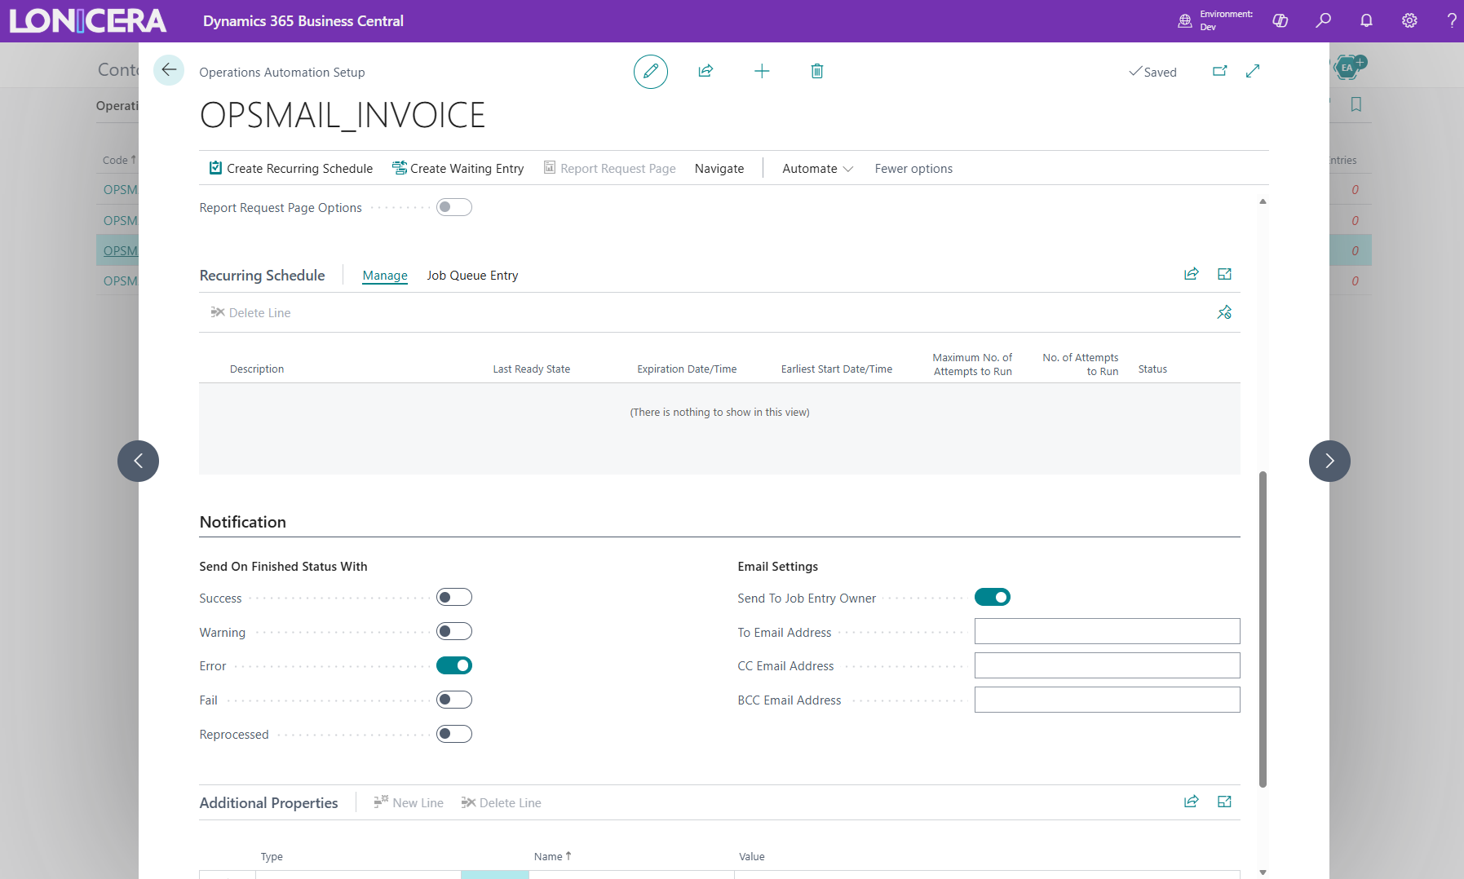The width and height of the screenshot is (1464, 879).
Task: Share the Additional Properties list
Action: tap(1192, 802)
